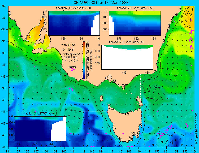Screen dimensions: 199x153
Task: Click the magenta drifter legend marker
Action: (73, 69)
